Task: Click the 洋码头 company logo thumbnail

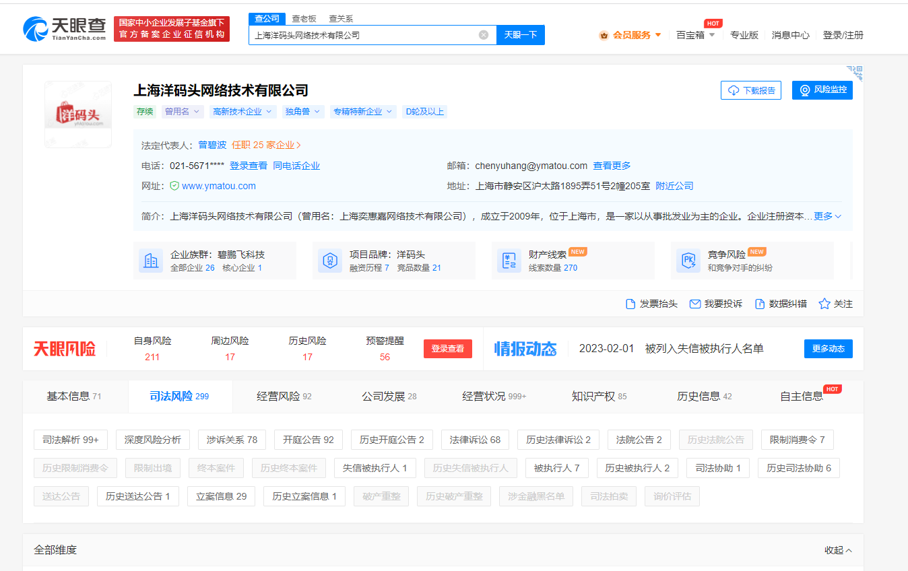Action: click(x=78, y=114)
